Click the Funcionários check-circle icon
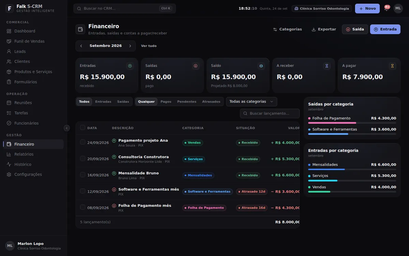The width and height of the screenshot is (409, 256). tap(9, 123)
